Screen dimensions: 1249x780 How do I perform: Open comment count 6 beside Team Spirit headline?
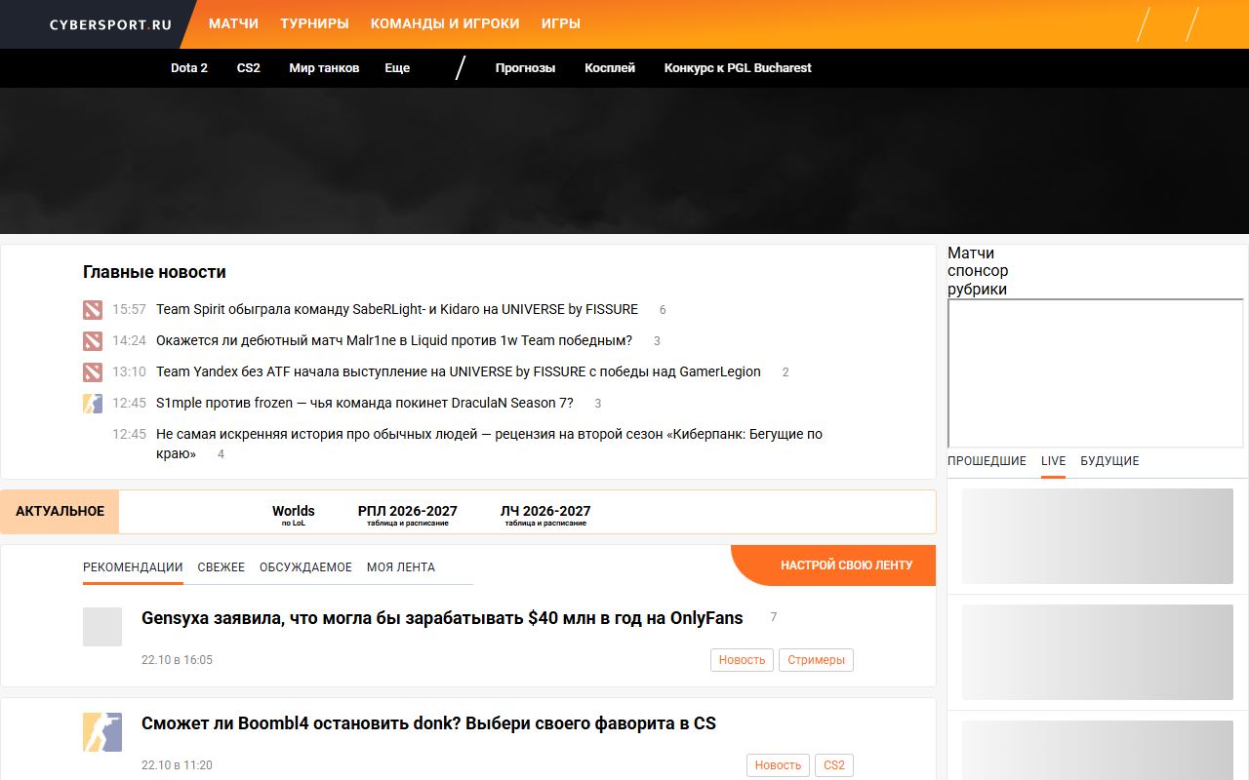[x=663, y=310]
